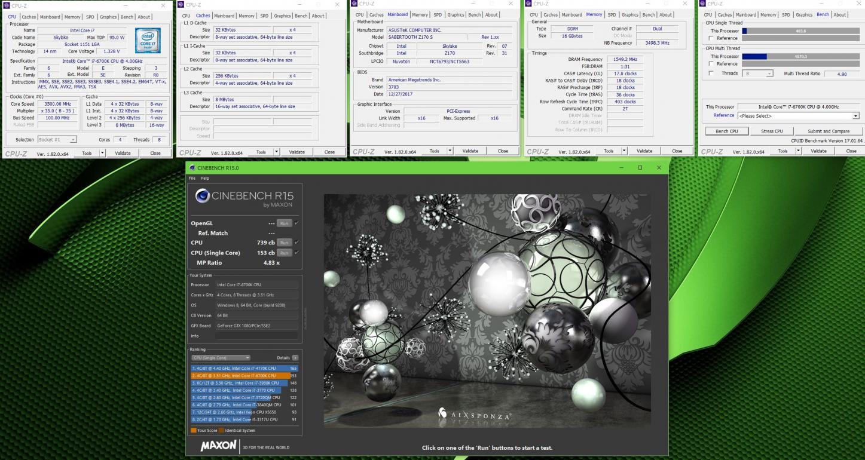This screenshot has height=460, width=865.
Task: Click the orange Your Score legend swatch
Action: click(x=194, y=430)
